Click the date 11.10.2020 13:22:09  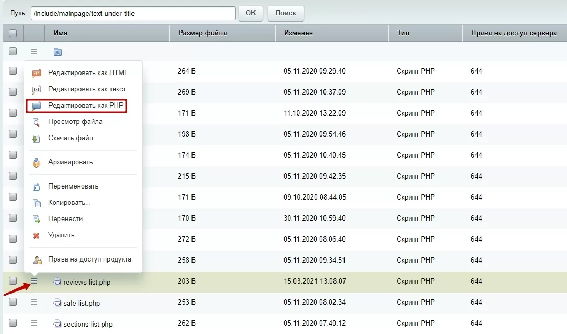tap(315, 113)
